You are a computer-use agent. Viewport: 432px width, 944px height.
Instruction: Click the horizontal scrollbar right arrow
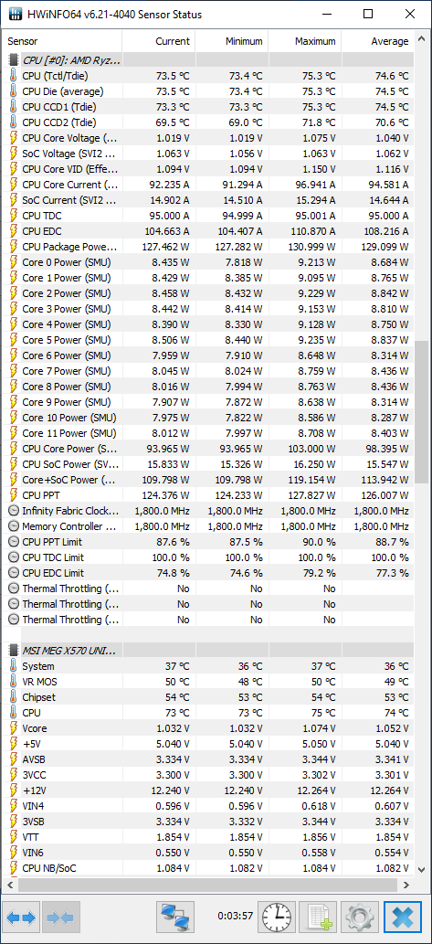click(x=406, y=885)
